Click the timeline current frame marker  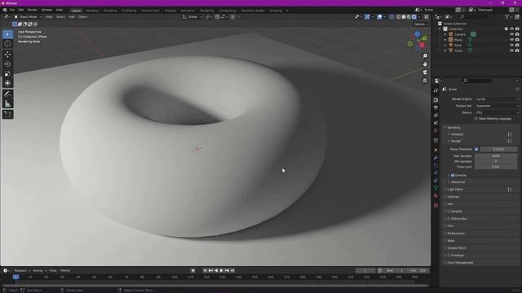15,277
